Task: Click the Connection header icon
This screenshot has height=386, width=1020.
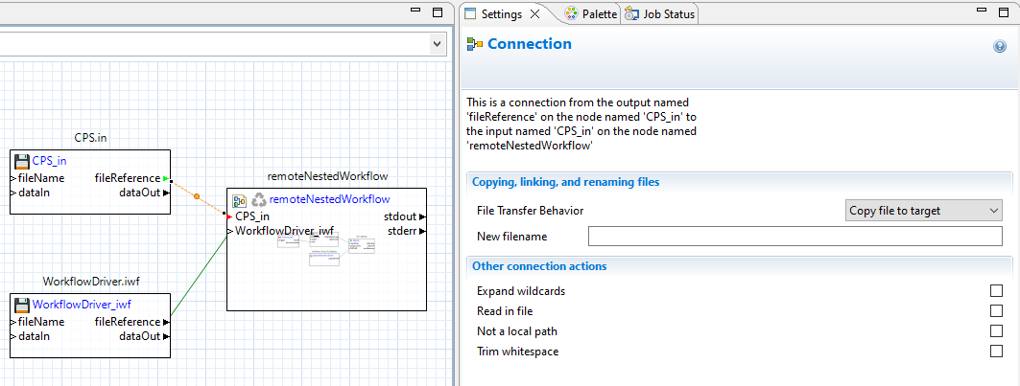Action: coord(475,44)
